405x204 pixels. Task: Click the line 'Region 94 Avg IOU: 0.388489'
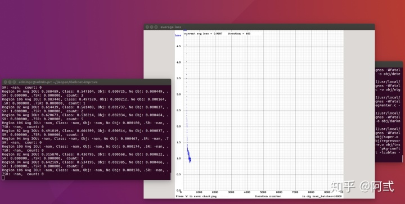(x=85, y=92)
